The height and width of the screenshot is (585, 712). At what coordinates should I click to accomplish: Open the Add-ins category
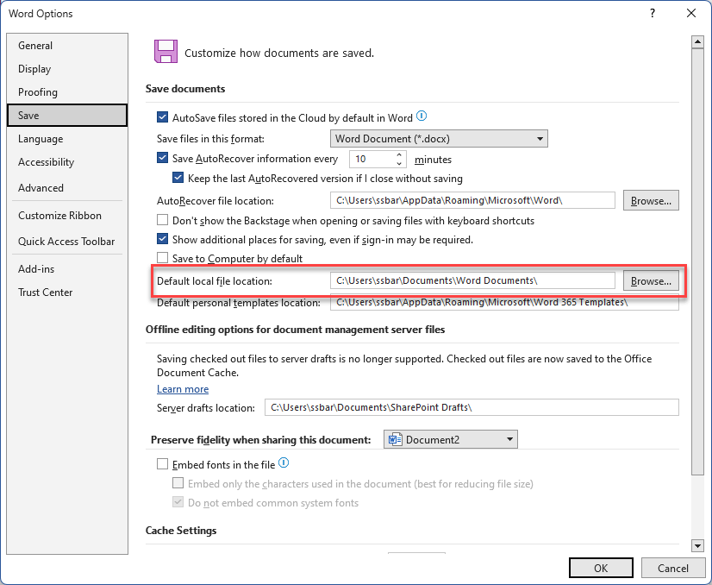67,269
